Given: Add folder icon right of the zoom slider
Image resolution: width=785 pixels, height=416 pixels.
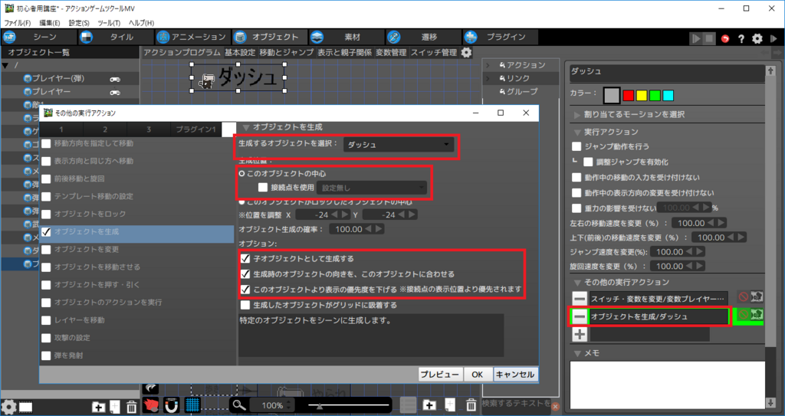Looking at the screenshot, I should click(429, 405).
